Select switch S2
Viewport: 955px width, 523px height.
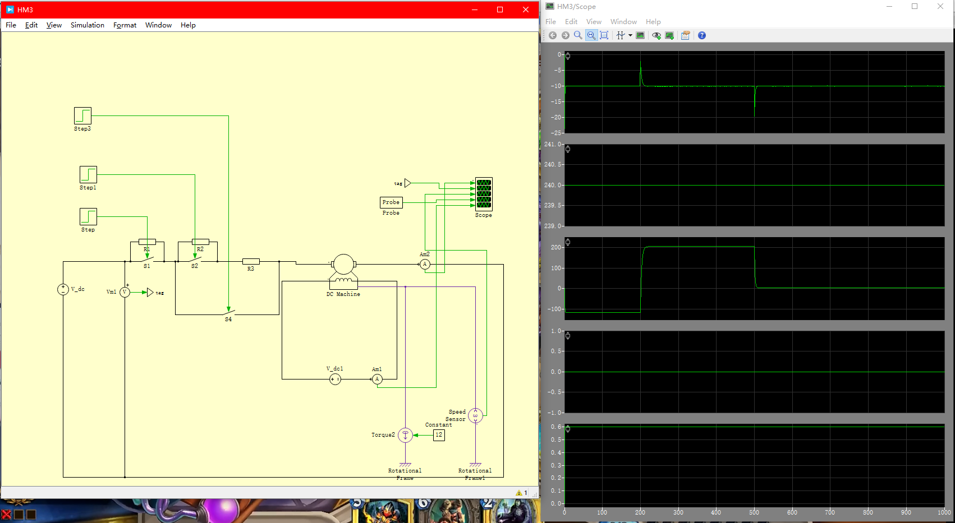(x=195, y=260)
